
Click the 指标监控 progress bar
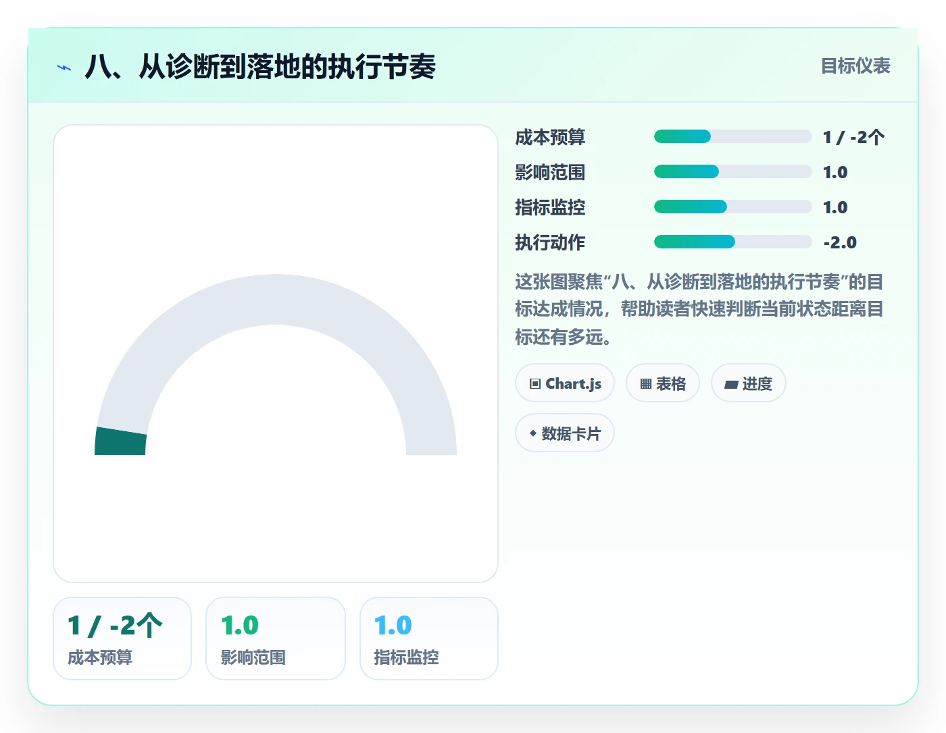click(733, 207)
